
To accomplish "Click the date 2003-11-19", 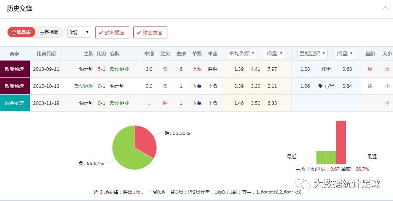I will tap(46, 103).
